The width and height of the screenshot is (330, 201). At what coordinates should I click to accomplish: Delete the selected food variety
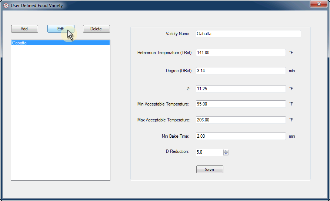coord(96,29)
